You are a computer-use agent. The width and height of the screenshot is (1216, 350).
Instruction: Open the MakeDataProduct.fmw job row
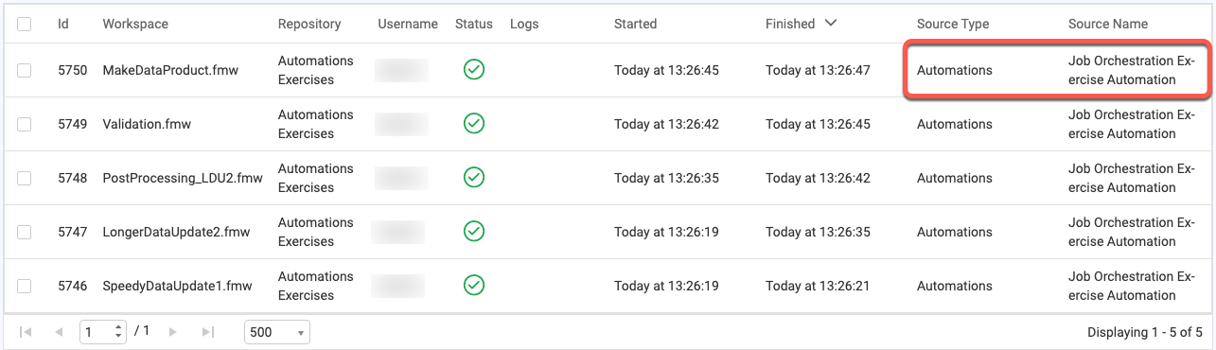pyautogui.click(x=608, y=70)
